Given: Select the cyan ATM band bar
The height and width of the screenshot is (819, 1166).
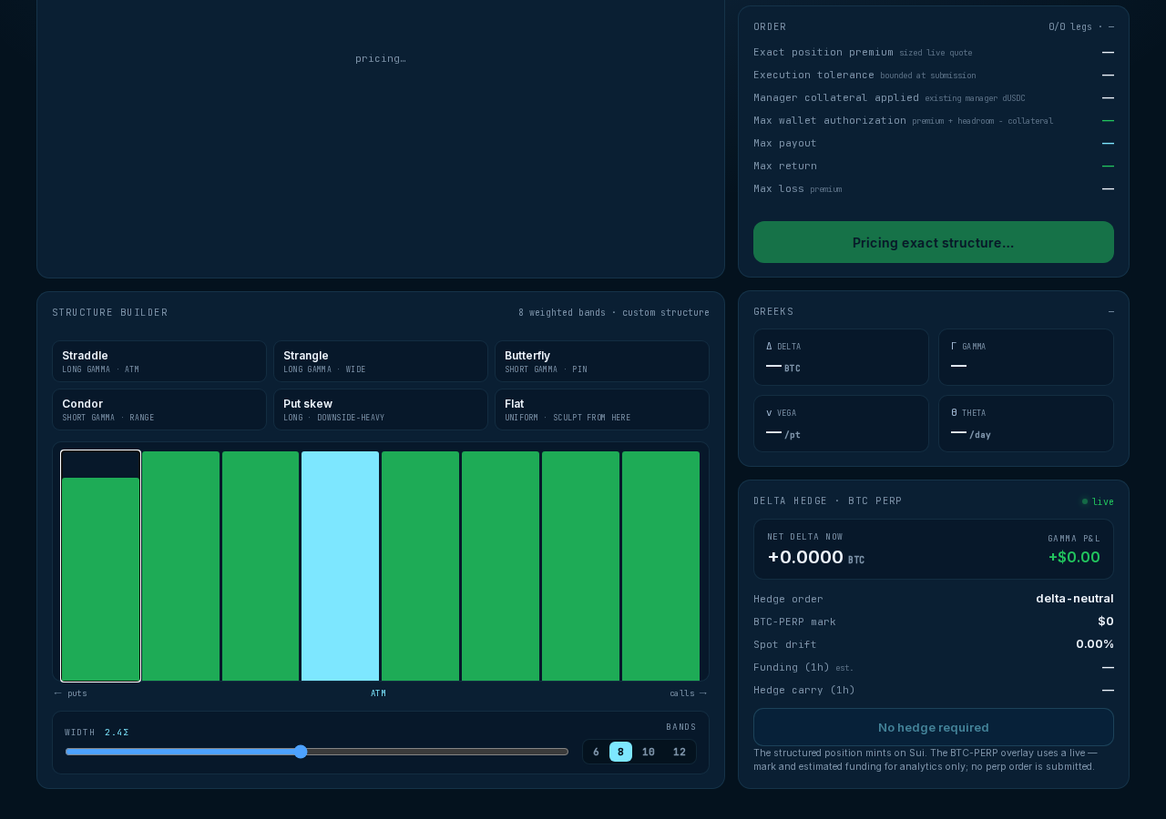Looking at the screenshot, I should point(341,566).
